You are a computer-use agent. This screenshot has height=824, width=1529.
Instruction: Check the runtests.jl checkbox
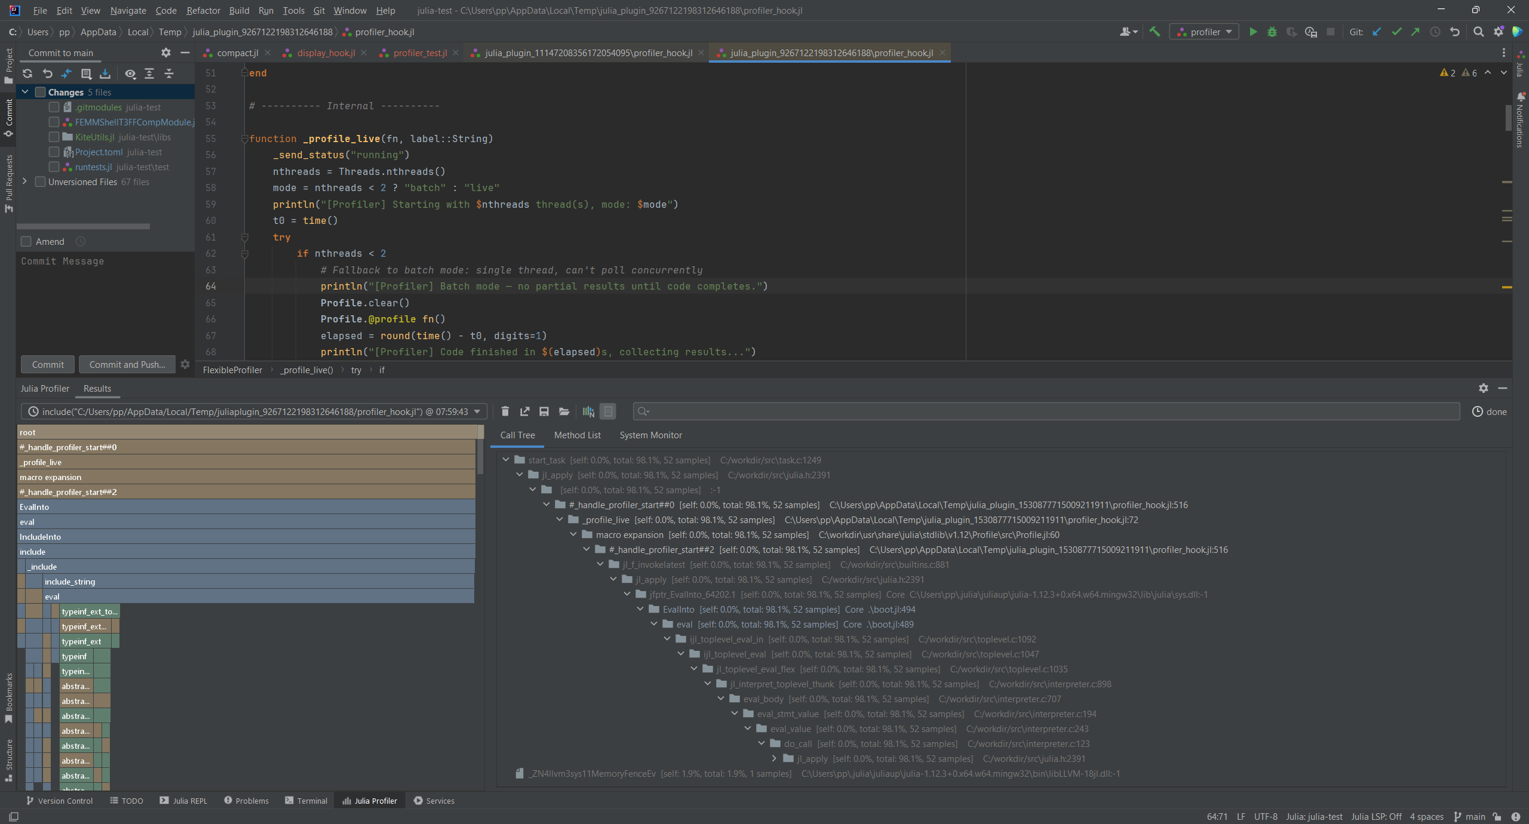pos(54,167)
